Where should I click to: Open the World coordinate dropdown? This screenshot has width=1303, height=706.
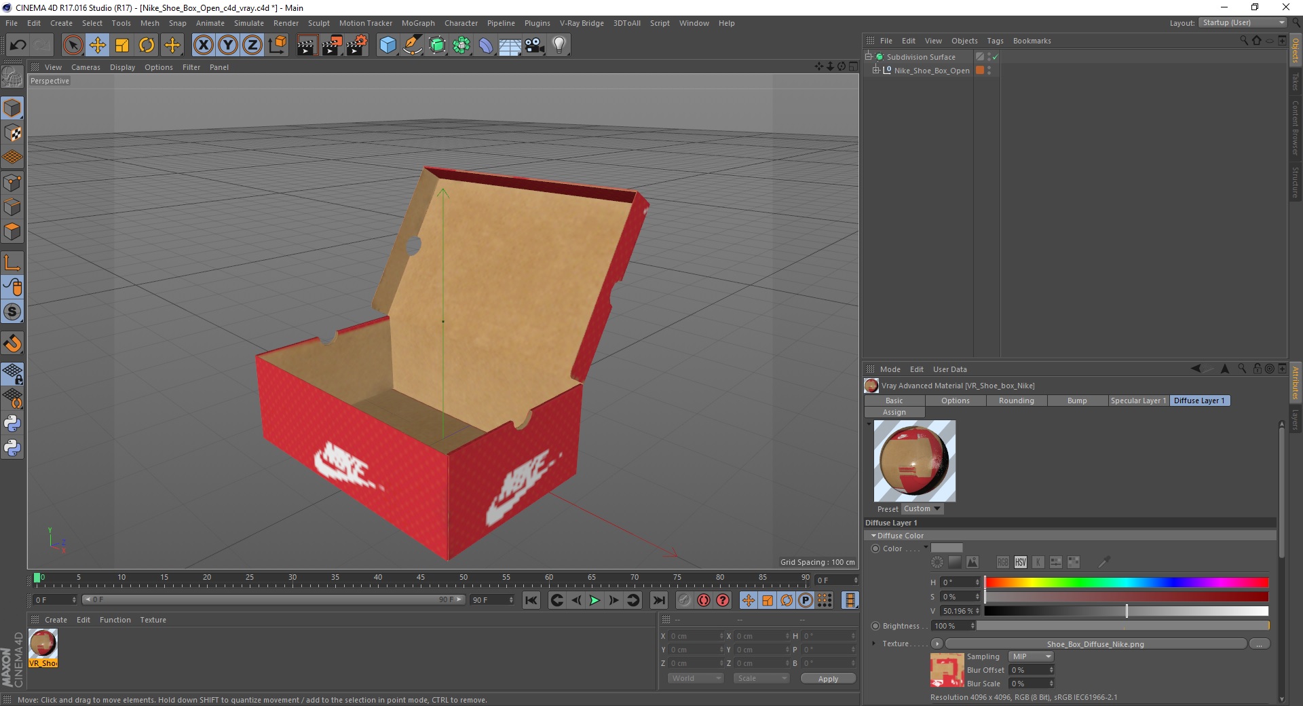pyautogui.click(x=696, y=678)
